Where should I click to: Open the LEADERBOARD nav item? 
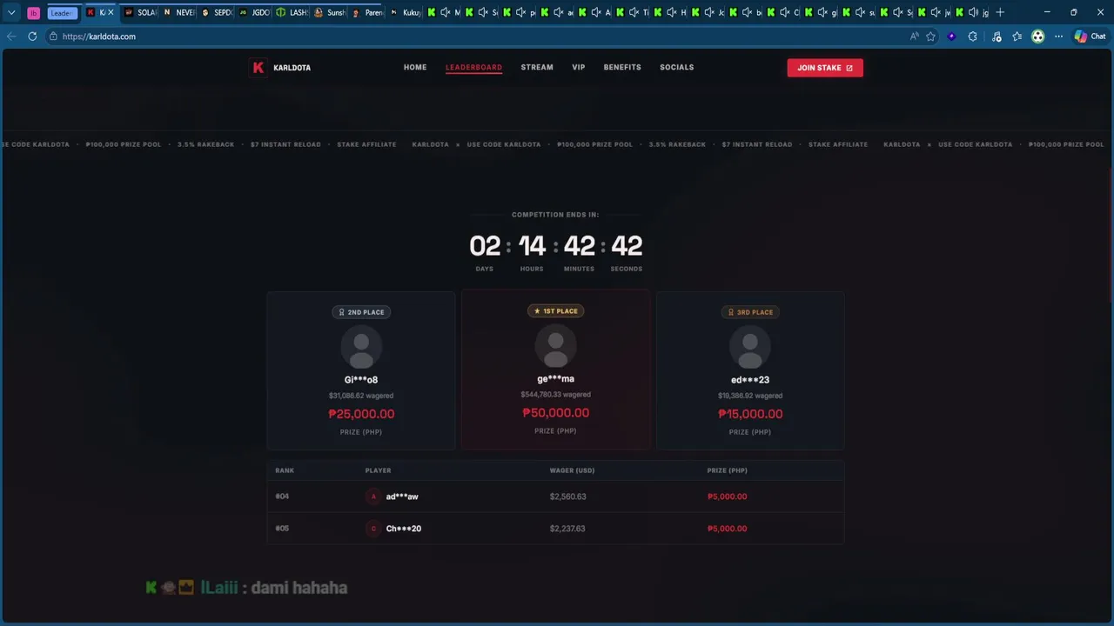473,67
